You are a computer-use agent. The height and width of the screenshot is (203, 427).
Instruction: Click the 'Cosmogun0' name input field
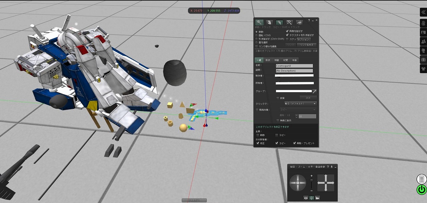click(x=295, y=66)
